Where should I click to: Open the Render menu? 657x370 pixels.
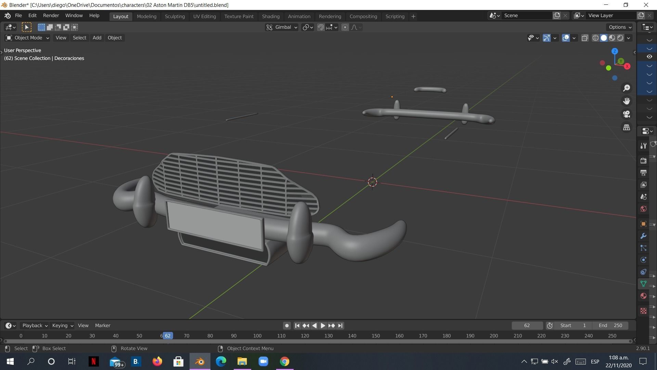pyautogui.click(x=51, y=16)
